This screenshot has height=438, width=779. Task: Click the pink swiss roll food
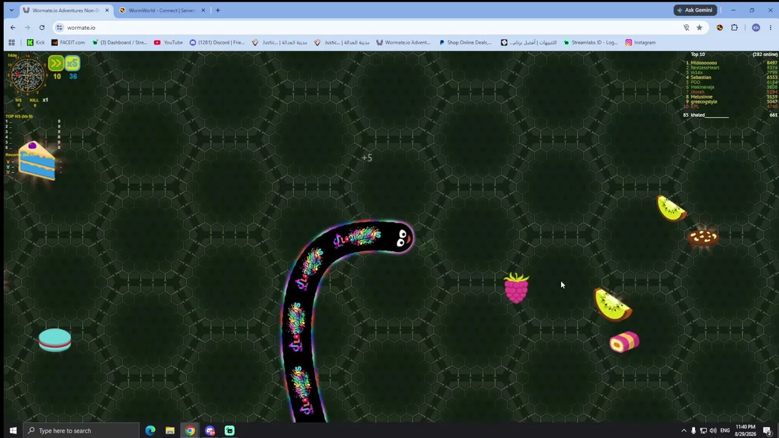point(624,342)
